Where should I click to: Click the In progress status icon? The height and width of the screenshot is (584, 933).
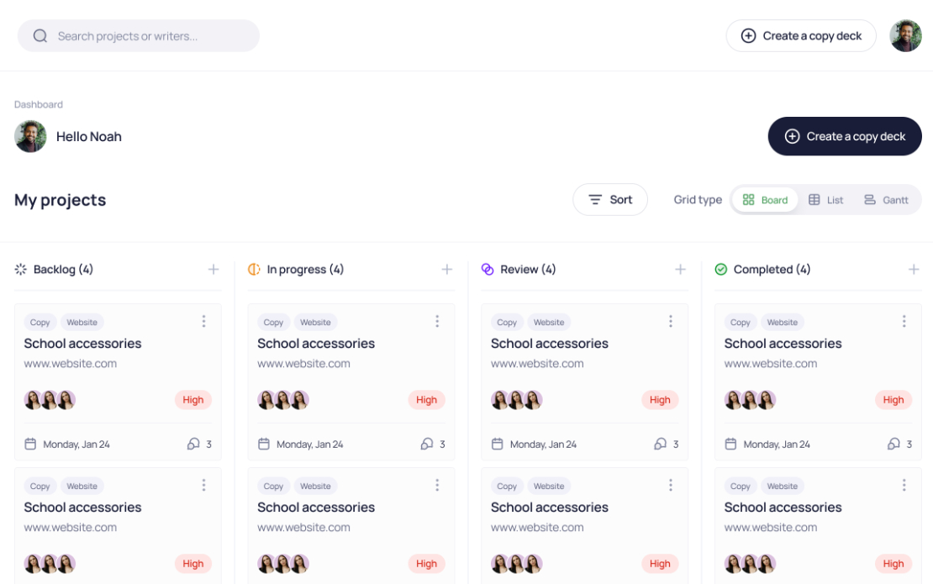point(254,270)
